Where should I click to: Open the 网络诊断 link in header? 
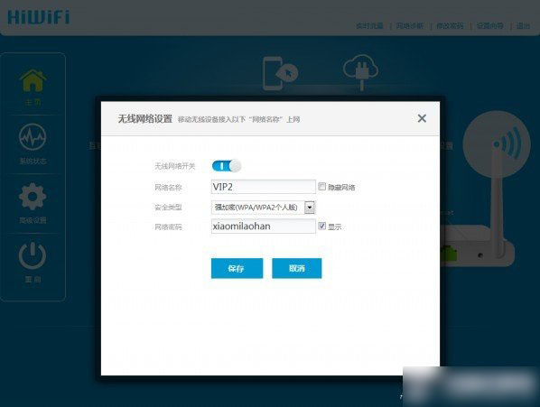coord(410,26)
